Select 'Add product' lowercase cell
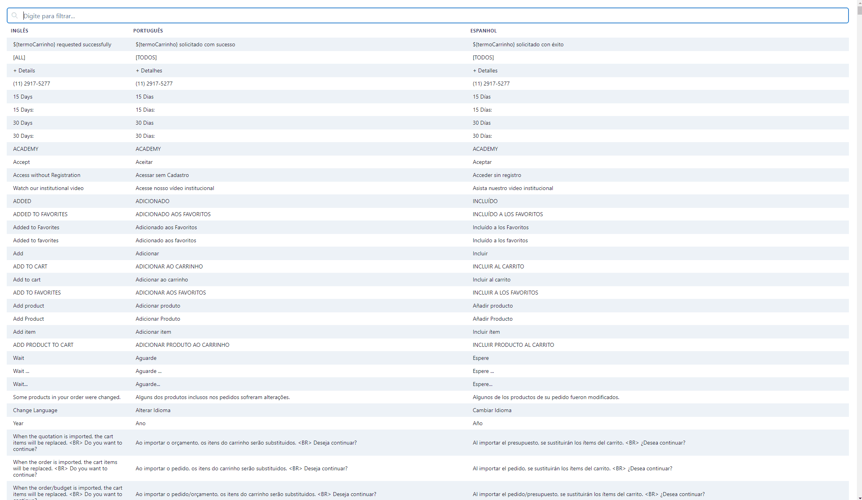The height and width of the screenshot is (500, 862). click(x=29, y=306)
